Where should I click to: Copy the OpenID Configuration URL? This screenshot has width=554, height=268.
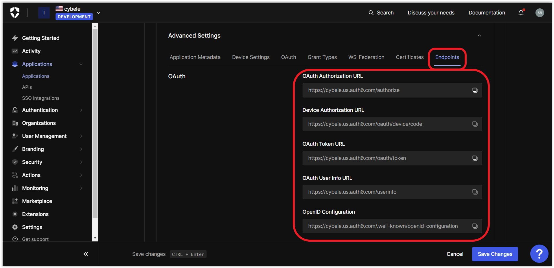[x=475, y=226]
